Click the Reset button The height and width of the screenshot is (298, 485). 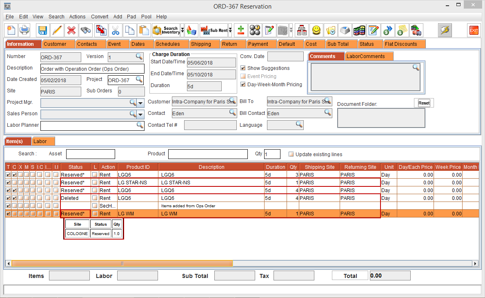424,103
